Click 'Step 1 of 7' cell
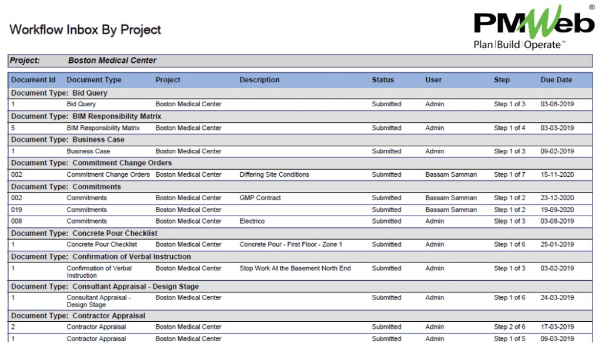The width and height of the screenshot is (602, 343). [x=510, y=174]
